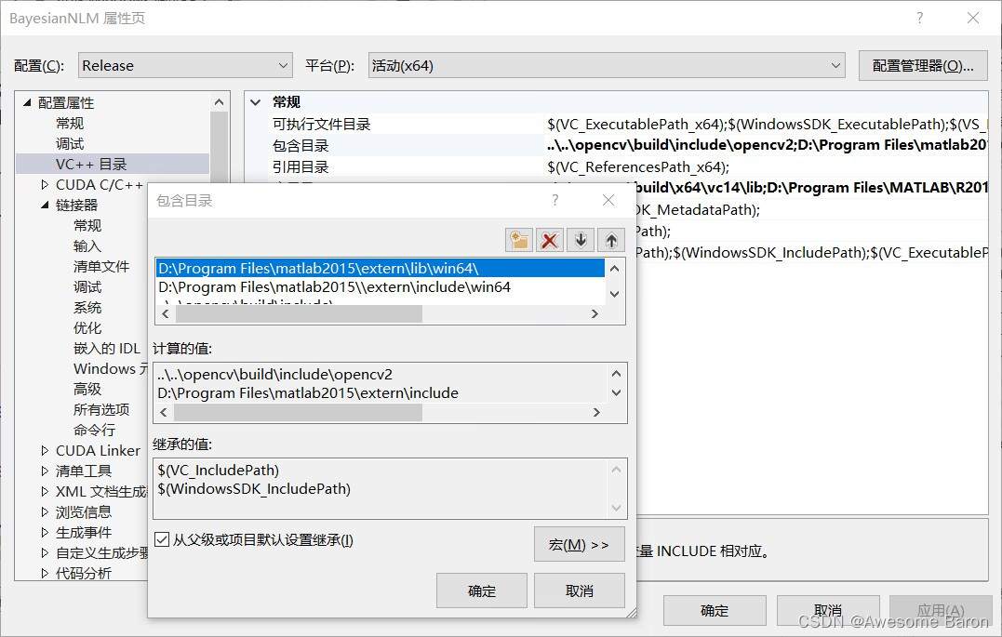Viewport: 1002px width, 637px height.
Task: Collapse the 常规 section in the right panel
Action: pyautogui.click(x=255, y=101)
